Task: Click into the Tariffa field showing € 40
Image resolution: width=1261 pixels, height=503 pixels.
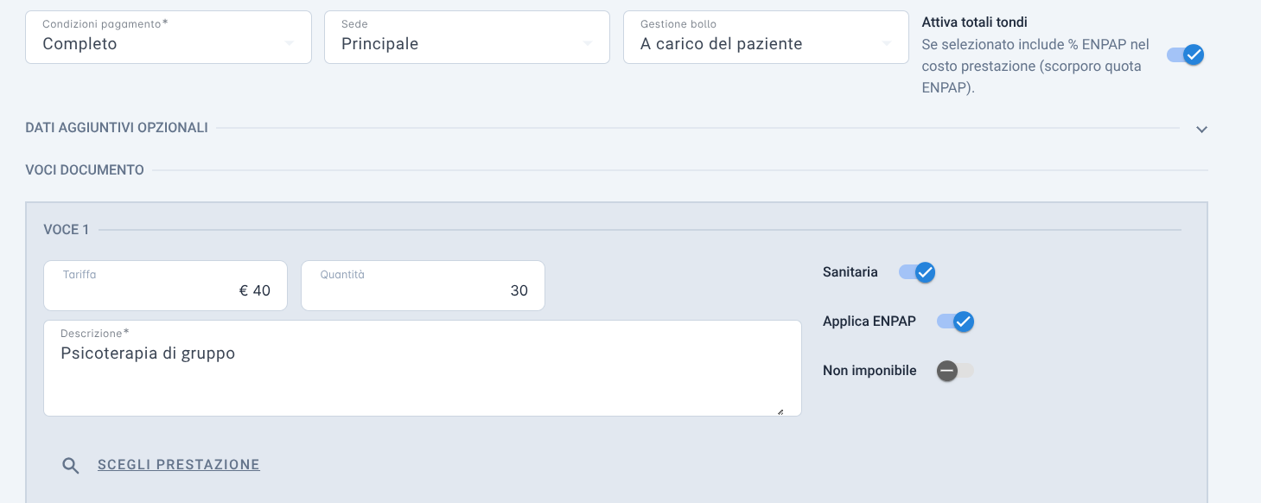Action: click(x=165, y=285)
